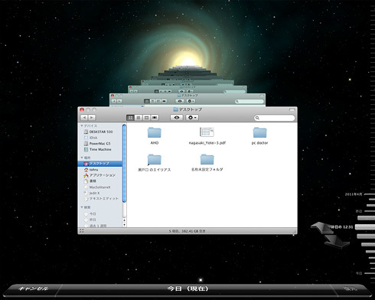Viewport: 375px width, 300px height.
Task: Click back button in window directly behind front
Action: coord(114,101)
